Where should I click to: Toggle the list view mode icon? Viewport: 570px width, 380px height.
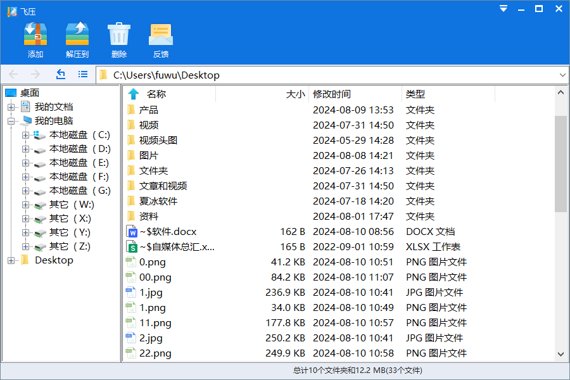pos(83,74)
